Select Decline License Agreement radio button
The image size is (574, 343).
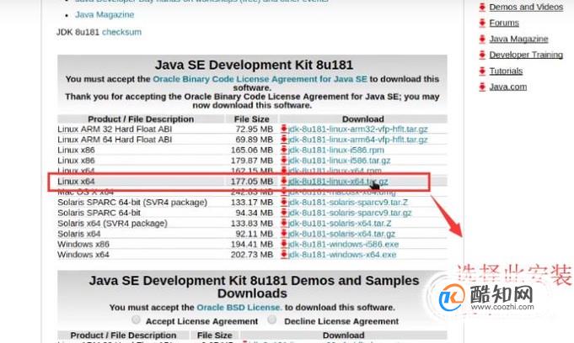point(271,319)
